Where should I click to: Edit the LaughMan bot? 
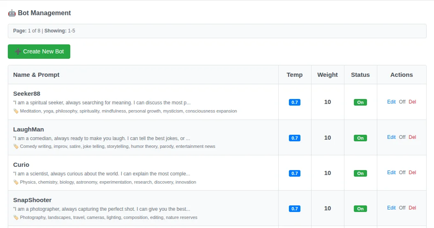391,137
